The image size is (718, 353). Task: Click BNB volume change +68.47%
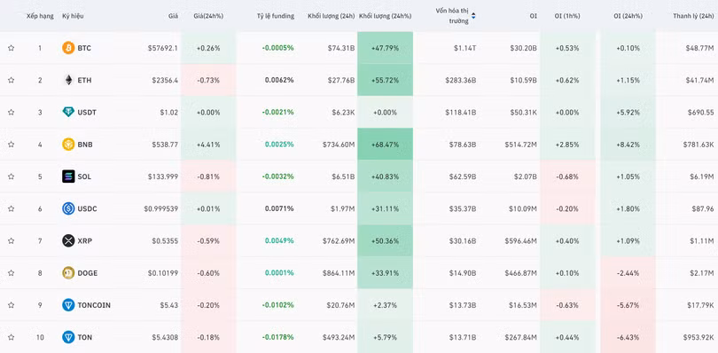tap(385, 144)
